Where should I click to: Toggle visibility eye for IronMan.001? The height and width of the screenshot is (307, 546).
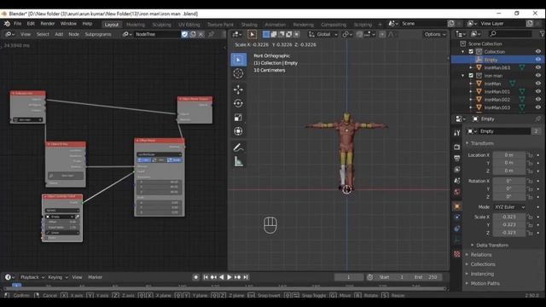(x=538, y=91)
